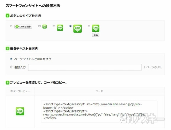Click the '+ ページのURL' text
This screenshot has height=130, width=171.
[152, 67]
